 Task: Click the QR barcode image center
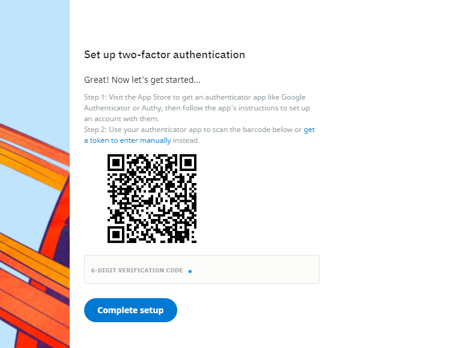pos(152,199)
